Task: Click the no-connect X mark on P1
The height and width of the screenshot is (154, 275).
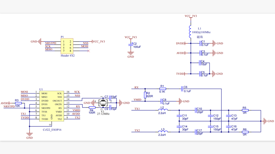Action: point(88,51)
